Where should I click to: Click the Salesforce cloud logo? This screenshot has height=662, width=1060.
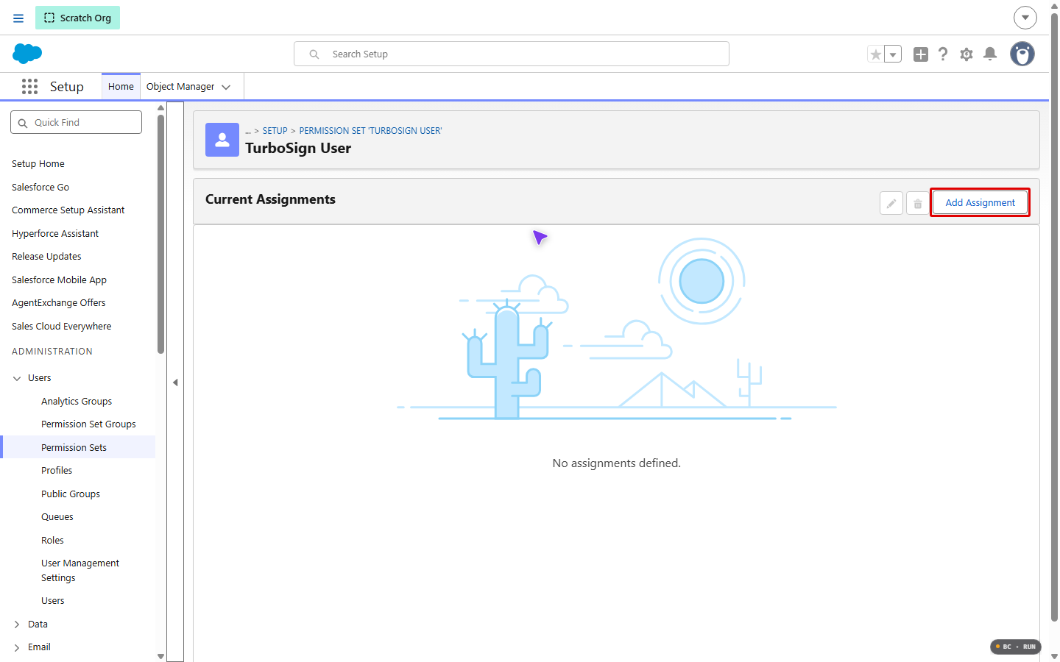27,53
